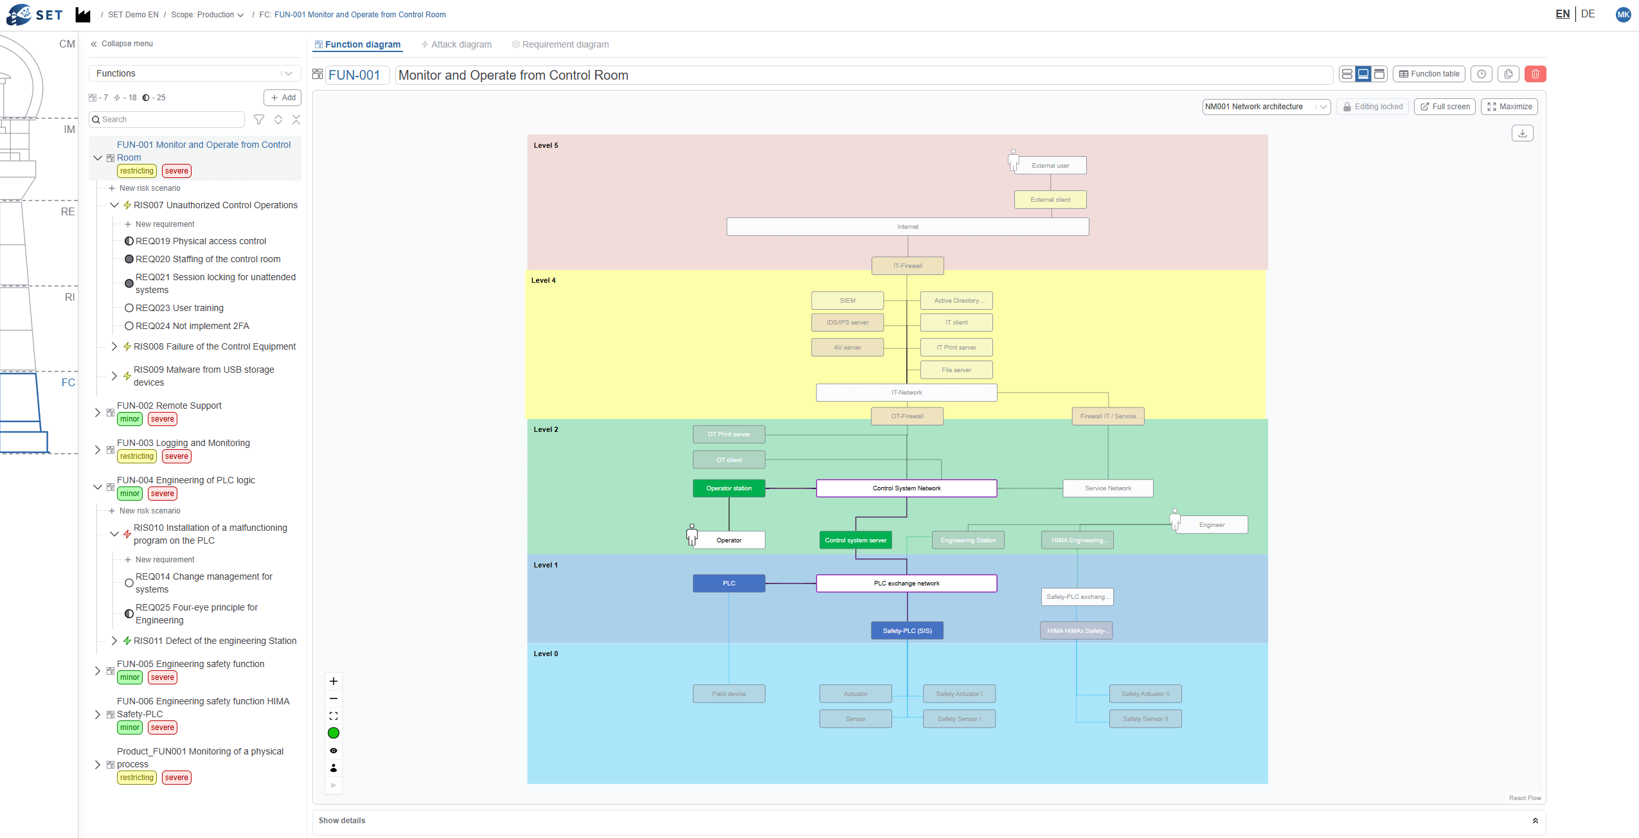
Task: Click the Add button in function list
Action: coord(282,98)
